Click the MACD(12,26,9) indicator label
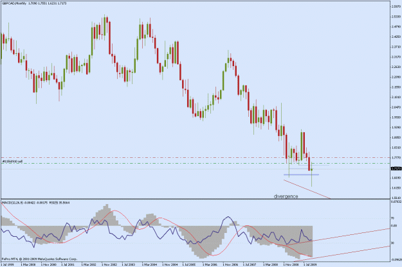402x267 pixels. pyautogui.click(x=13, y=203)
